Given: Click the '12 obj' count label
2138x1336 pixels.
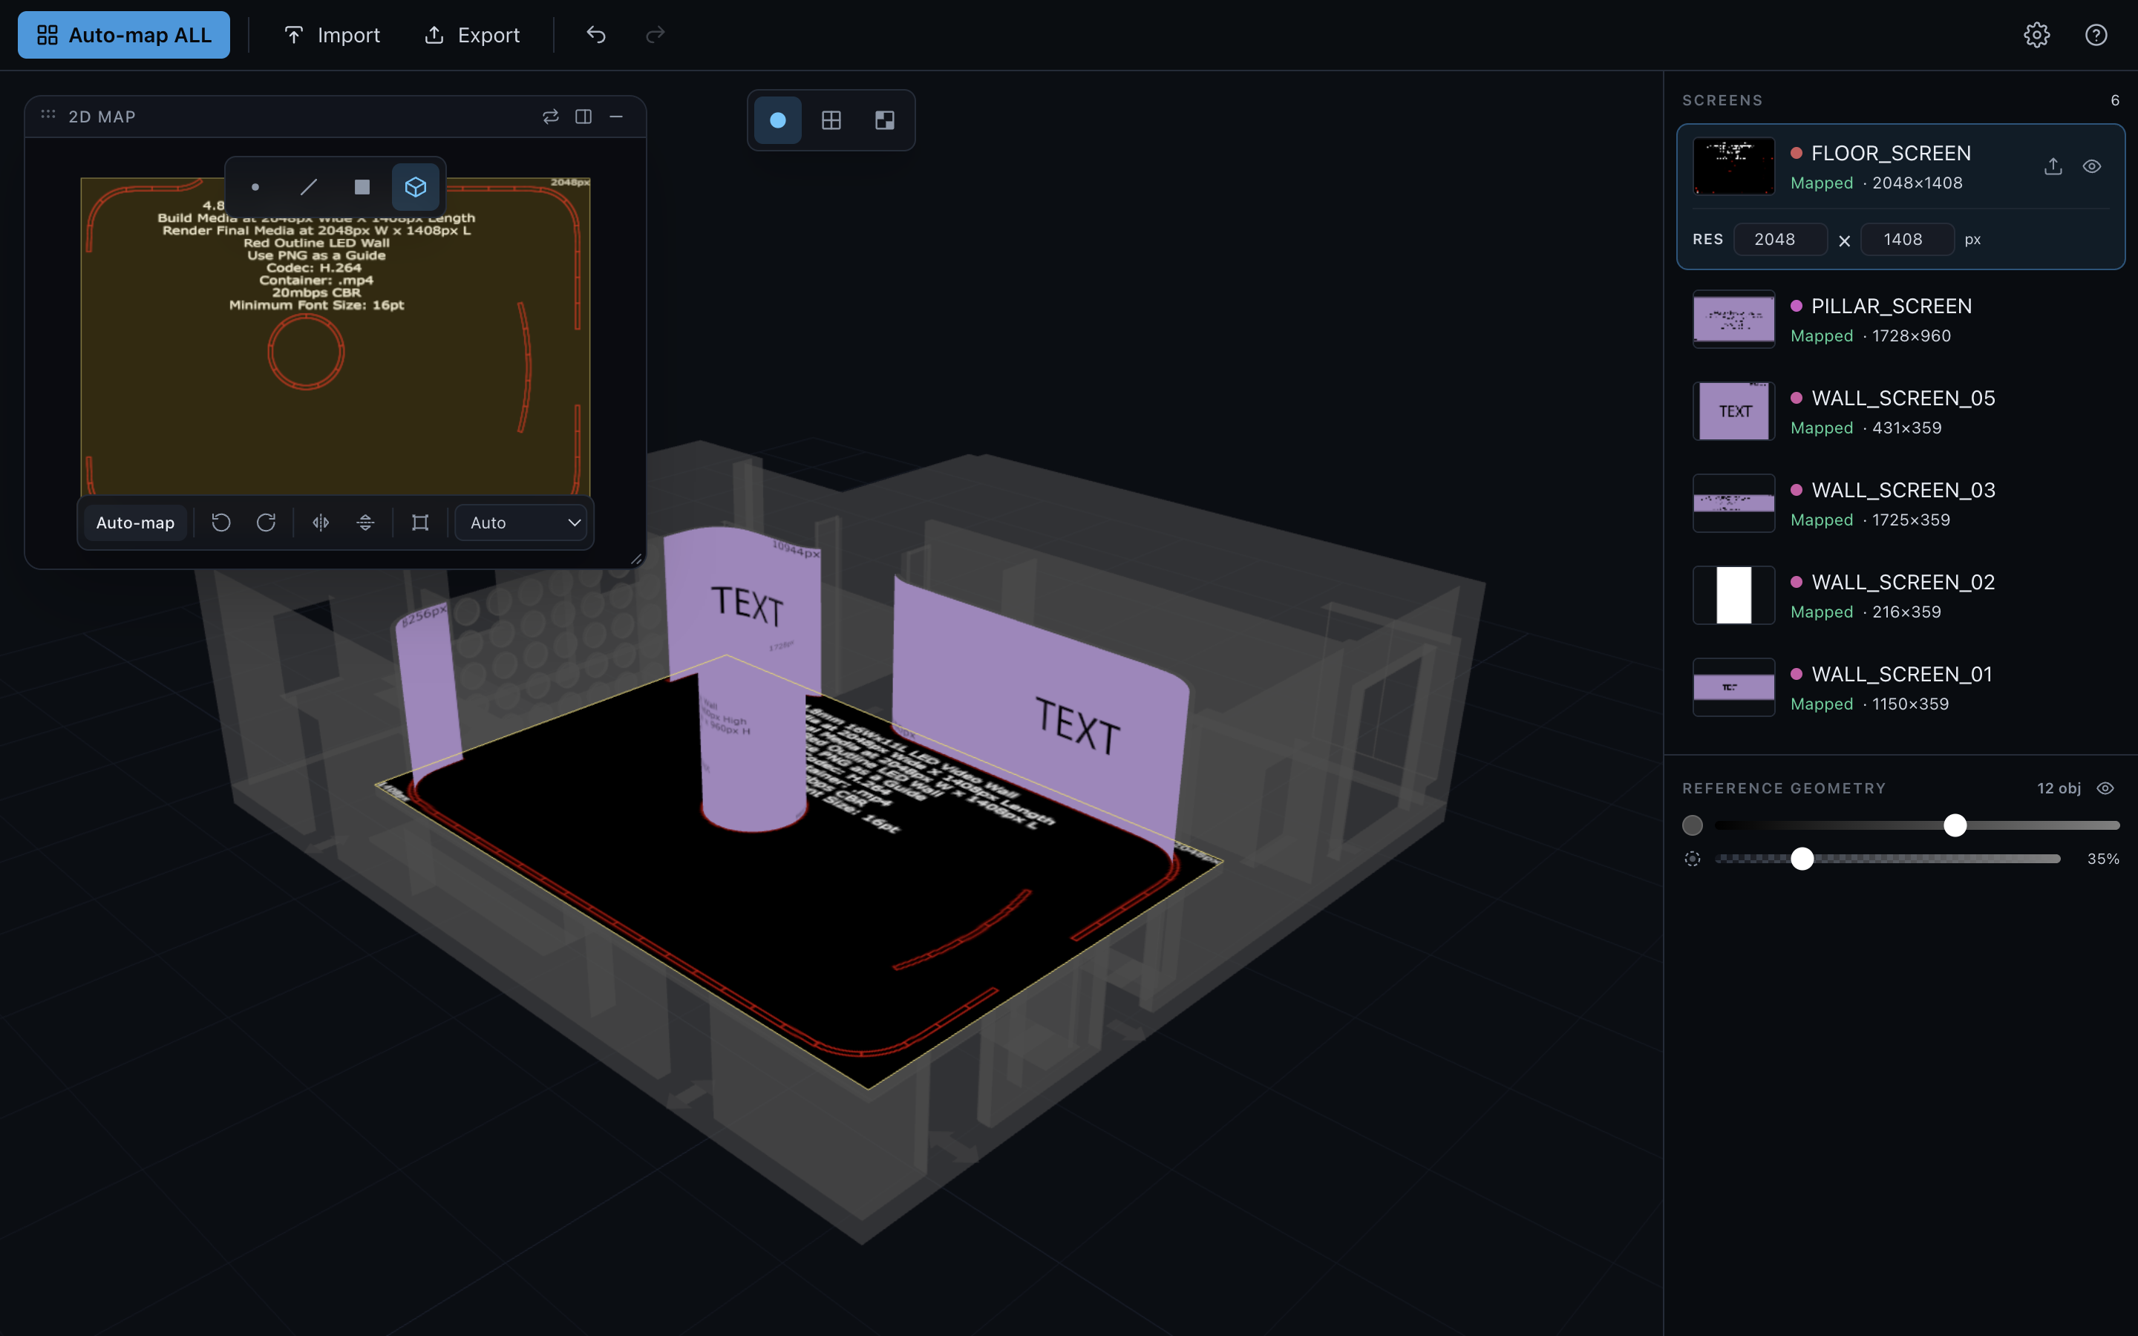Looking at the screenshot, I should pos(2059,788).
